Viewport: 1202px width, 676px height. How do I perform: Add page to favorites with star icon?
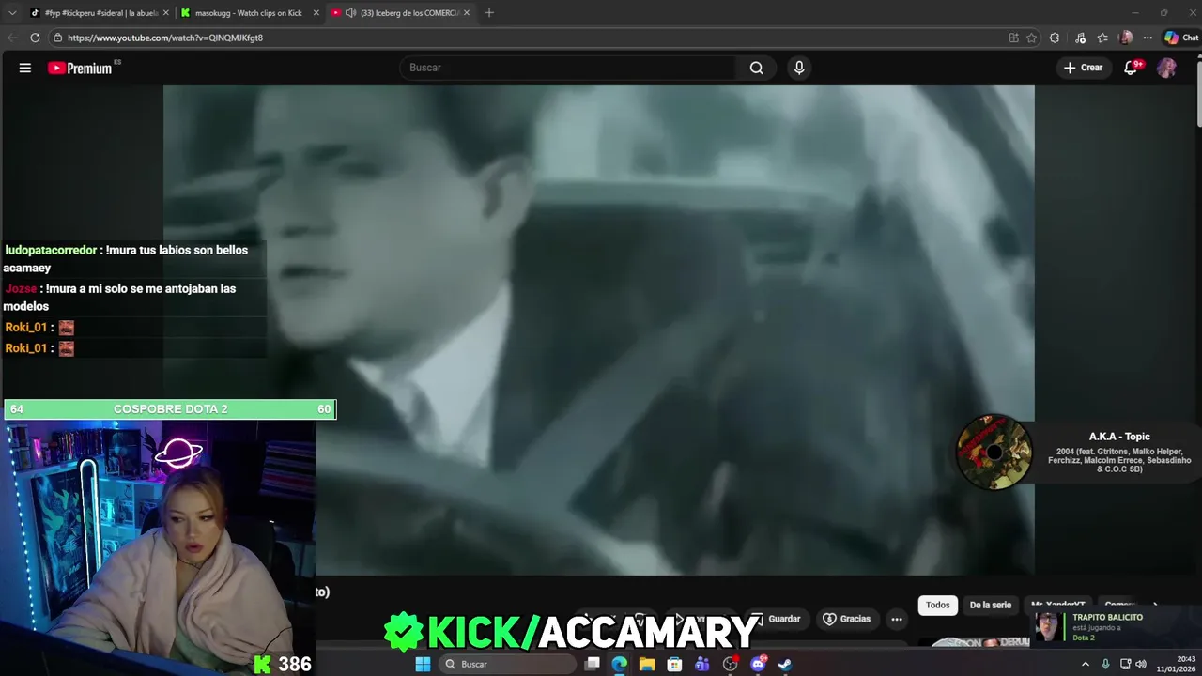(1031, 38)
